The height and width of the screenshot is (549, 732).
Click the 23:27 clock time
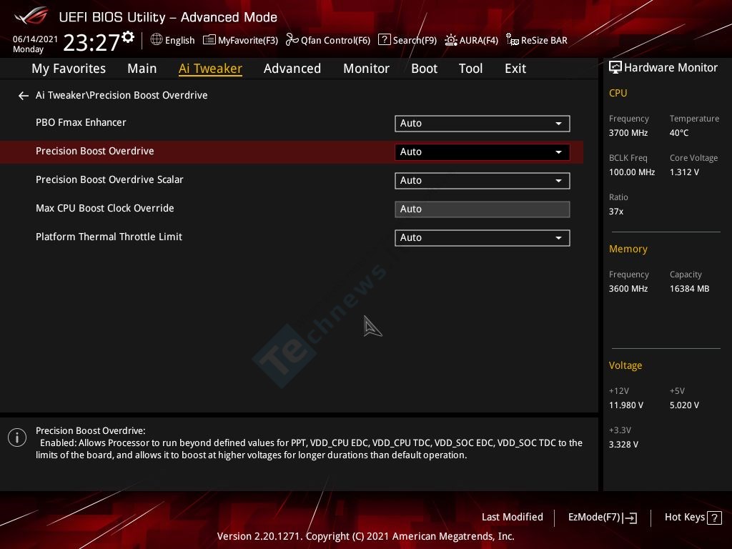coord(91,43)
